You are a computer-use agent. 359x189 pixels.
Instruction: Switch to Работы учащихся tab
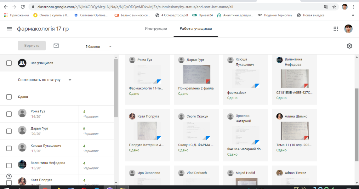pyautogui.click(x=196, y=29)
